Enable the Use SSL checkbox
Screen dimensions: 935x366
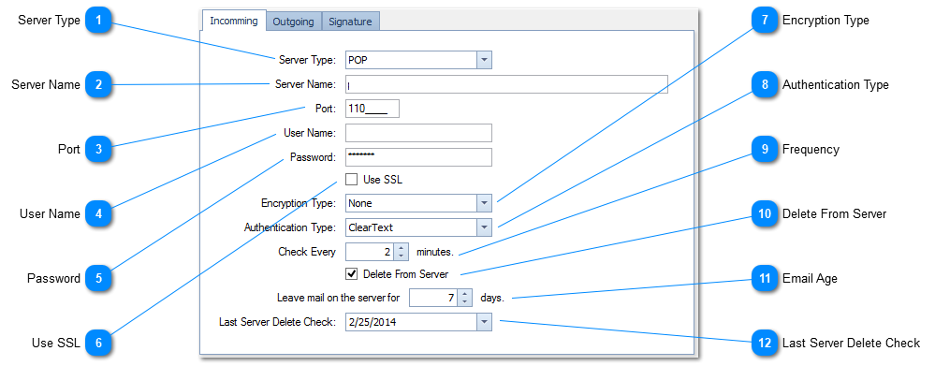click(352, 179)
